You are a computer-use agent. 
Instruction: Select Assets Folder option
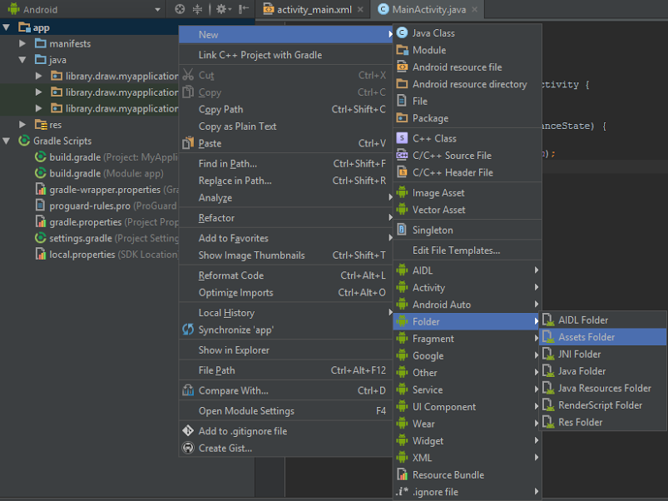[x=603, y=337]
